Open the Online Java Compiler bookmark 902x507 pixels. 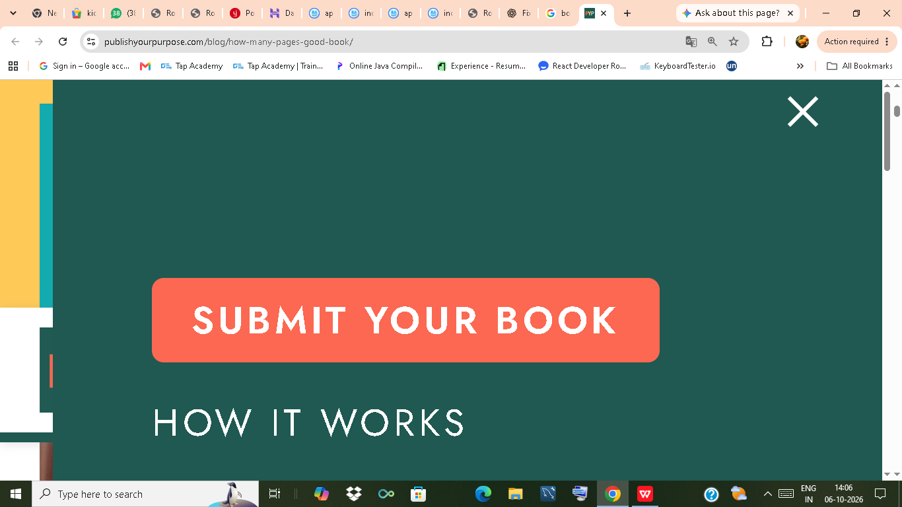tap(379, 66)
